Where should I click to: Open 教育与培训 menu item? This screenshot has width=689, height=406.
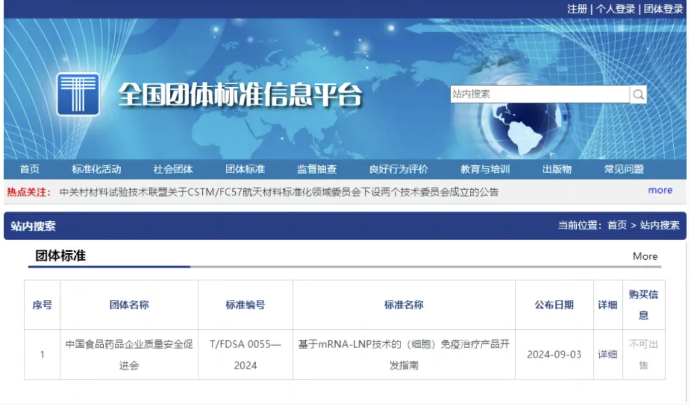(485, 170)
